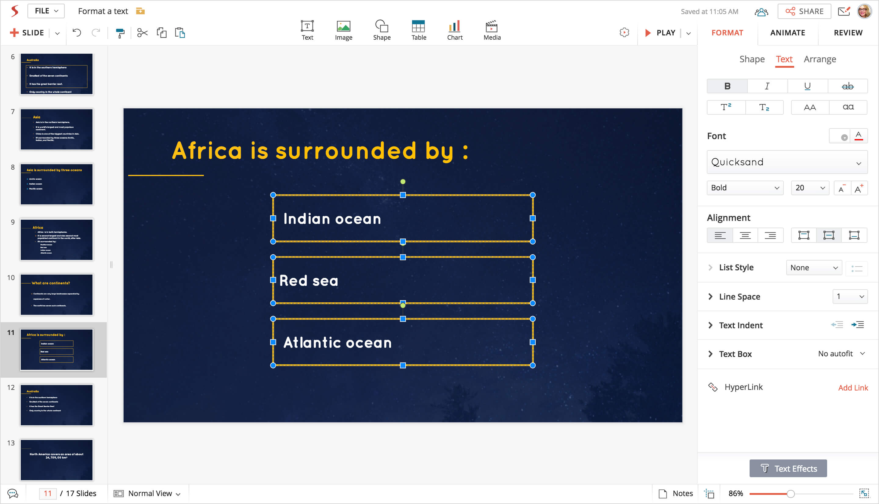Image resolution: width=879 pixels, height=504 pixels.
Task: Insert a Table from toolbar
Action: [418, 30]
